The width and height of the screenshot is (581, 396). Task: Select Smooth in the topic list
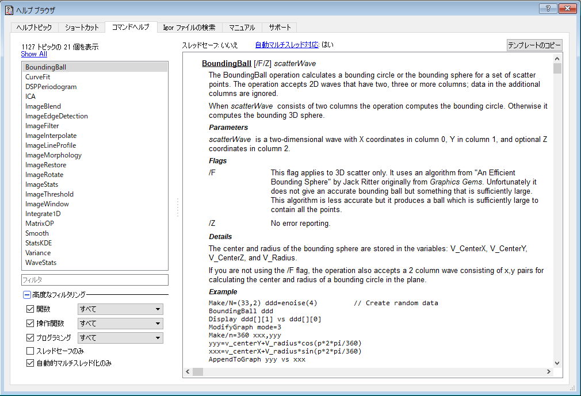coord(95,233)
